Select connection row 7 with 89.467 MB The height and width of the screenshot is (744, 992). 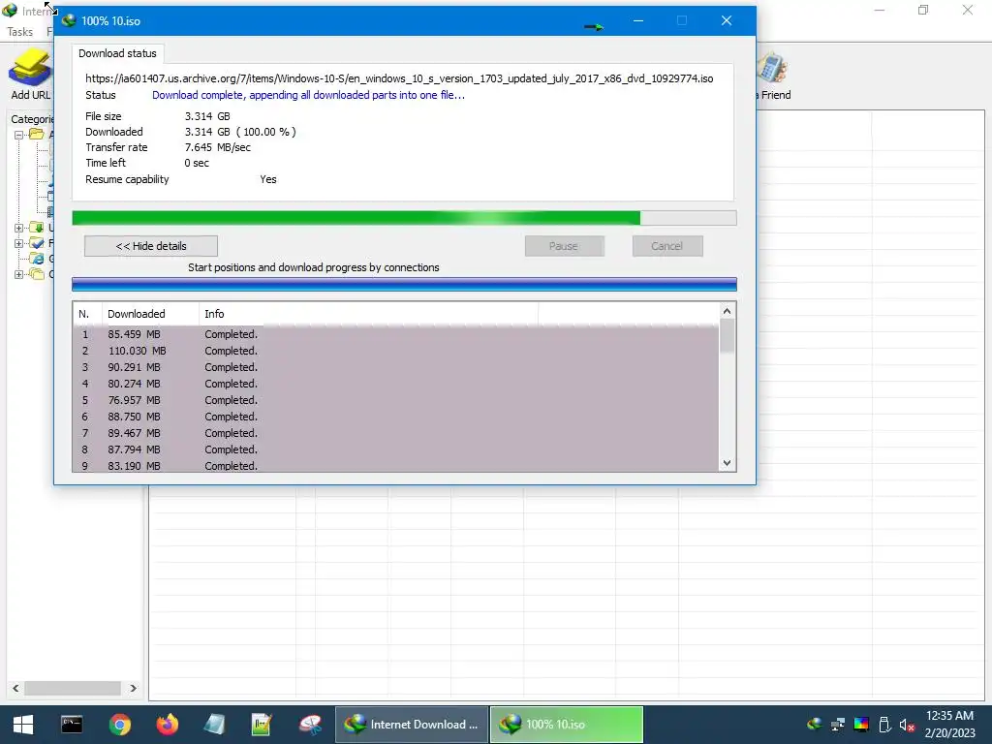(396, 433)
